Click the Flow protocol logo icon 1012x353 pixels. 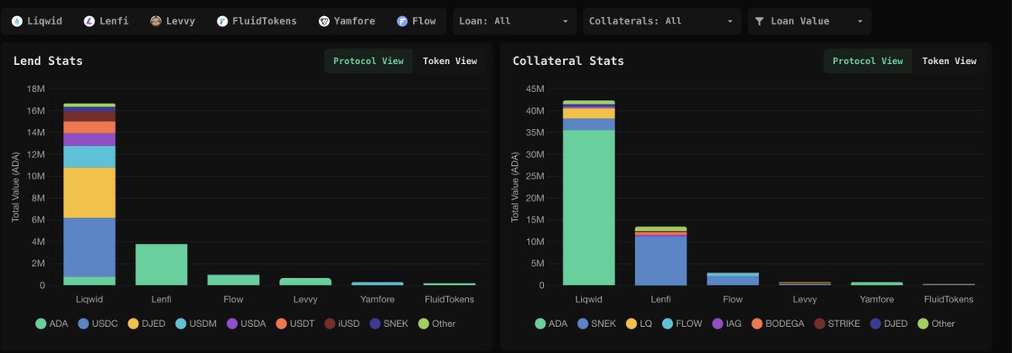401,21
